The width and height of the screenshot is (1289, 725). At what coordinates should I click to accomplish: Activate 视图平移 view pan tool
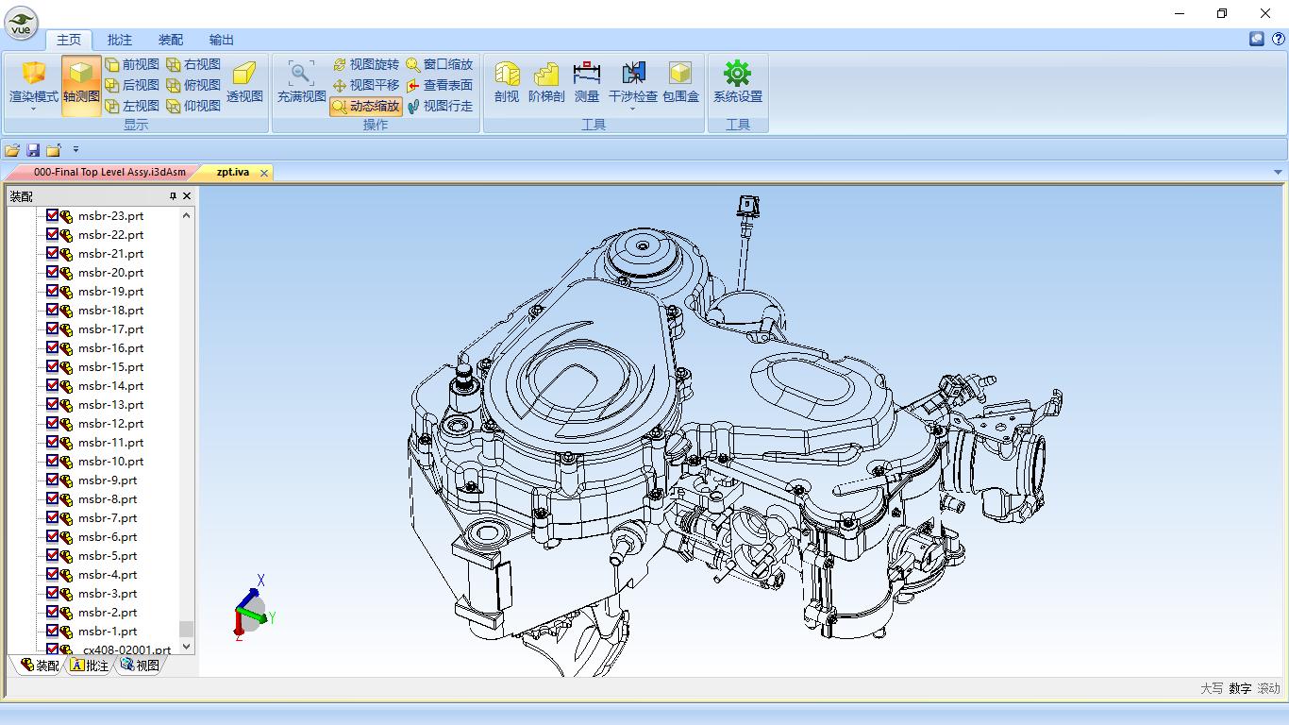click(367, 85)
